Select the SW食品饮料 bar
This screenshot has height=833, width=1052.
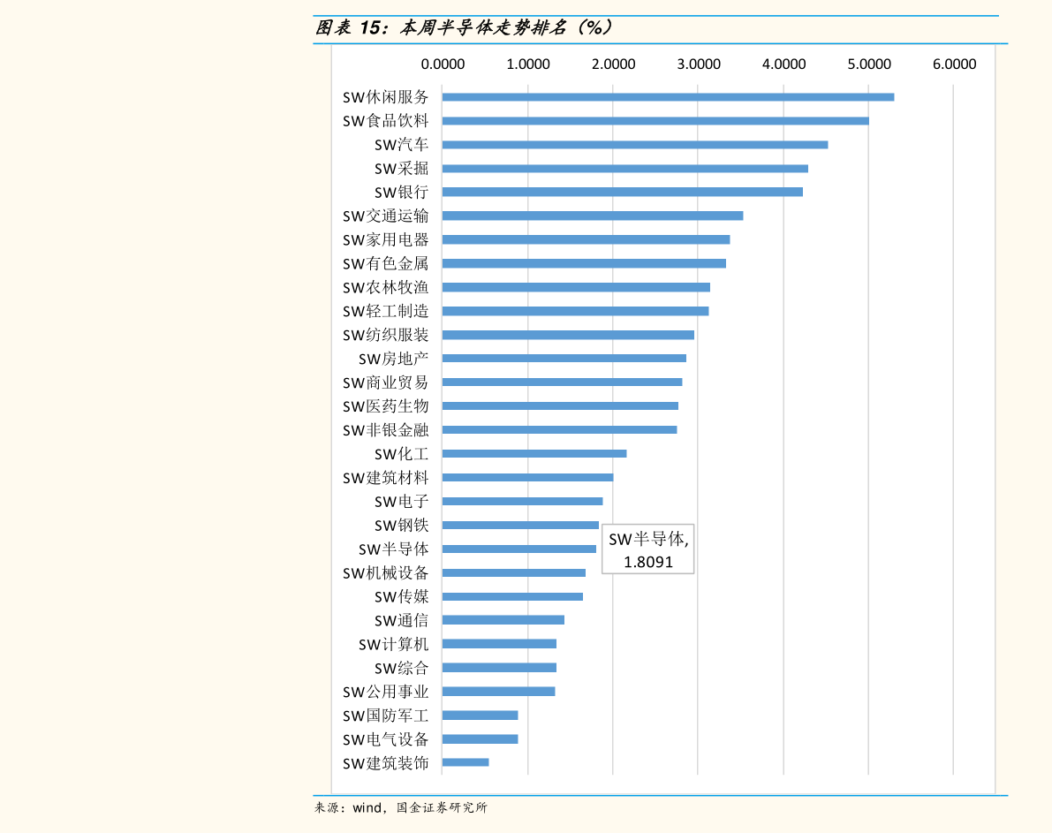[x=655, y=121]
